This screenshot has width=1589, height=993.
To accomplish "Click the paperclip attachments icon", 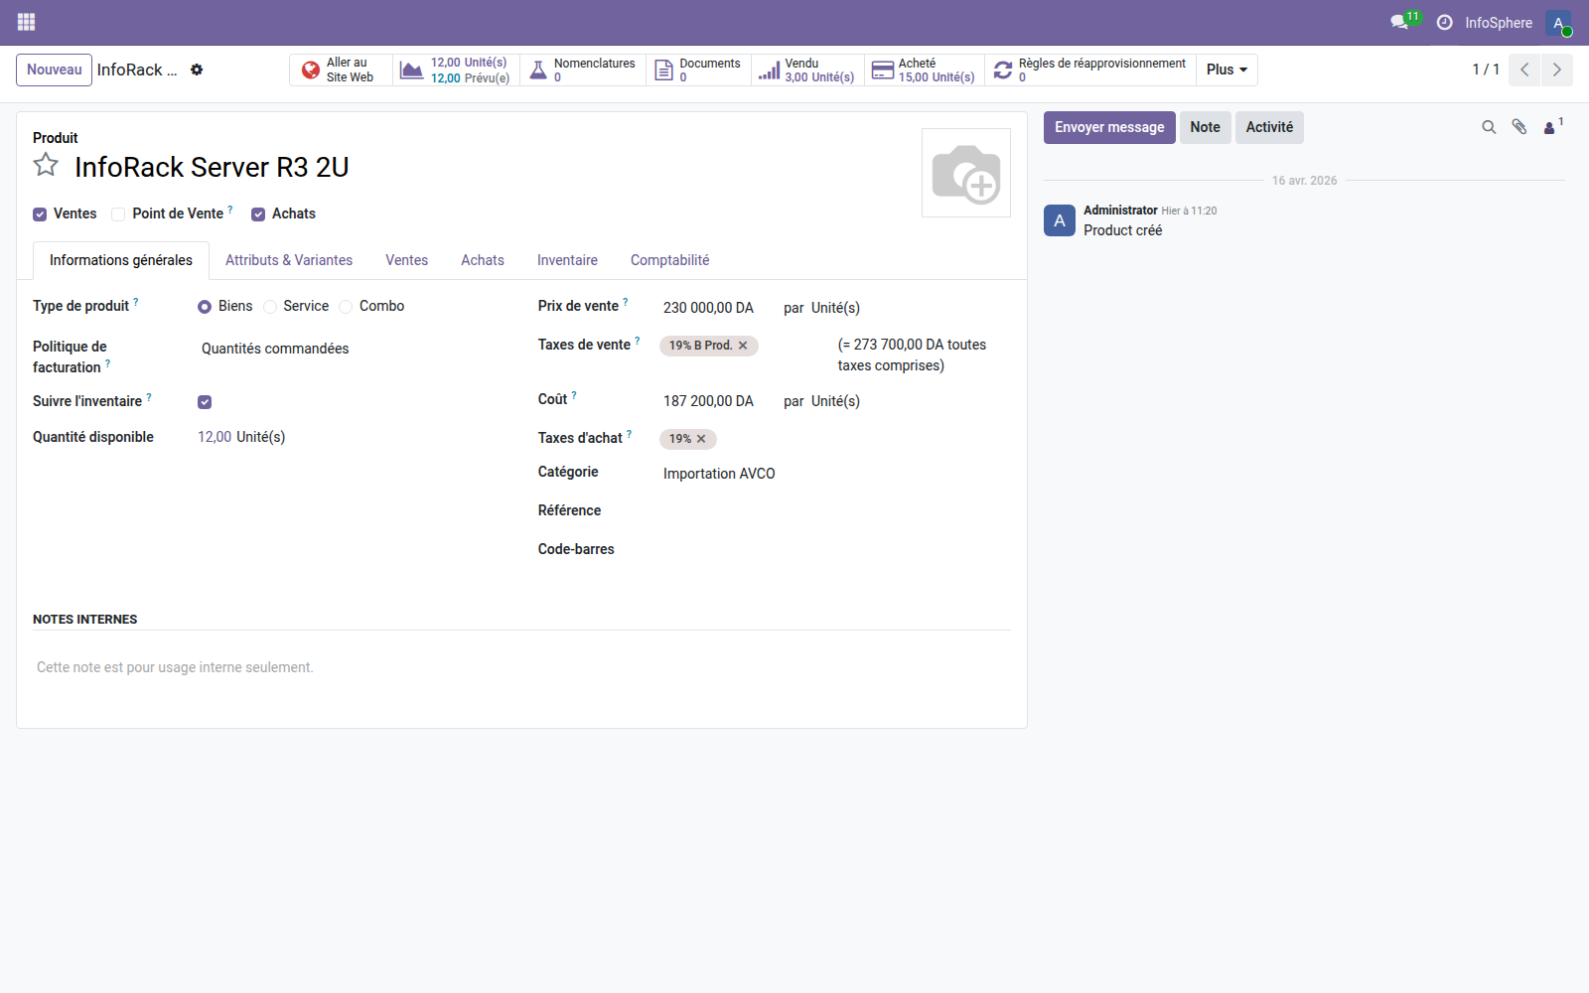I will 1518,127.
